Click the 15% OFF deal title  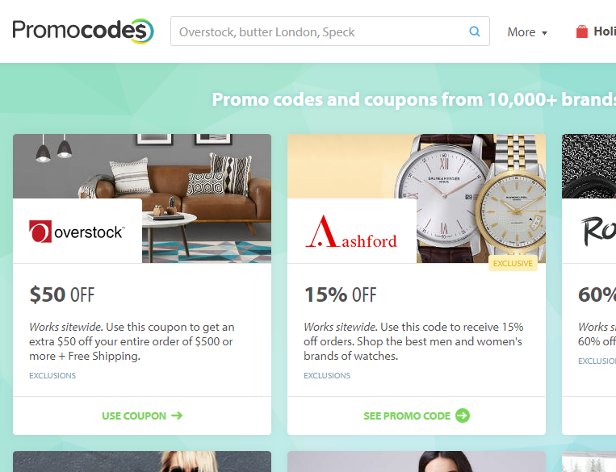pyautogui.click(x=340, y=294)
